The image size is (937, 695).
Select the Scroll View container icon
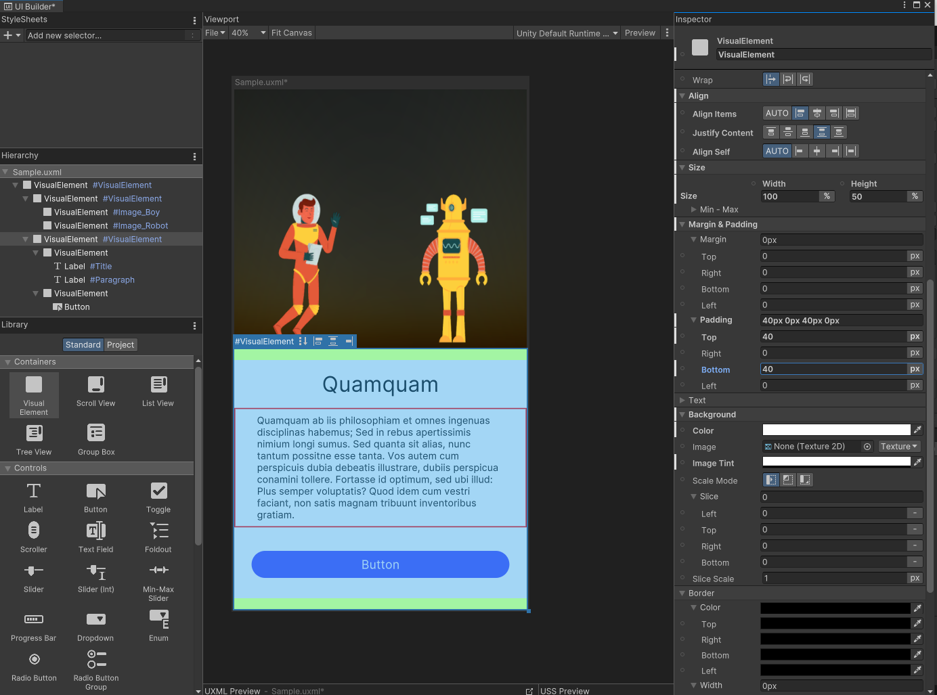pyautogui.click(x=95, y=385)
